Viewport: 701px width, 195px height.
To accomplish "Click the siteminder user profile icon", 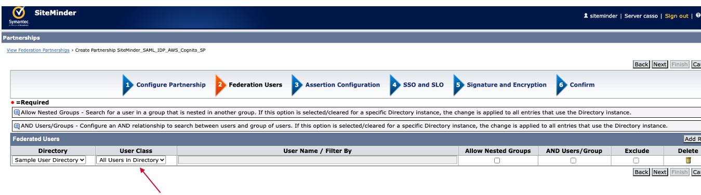I will [586, 16].
